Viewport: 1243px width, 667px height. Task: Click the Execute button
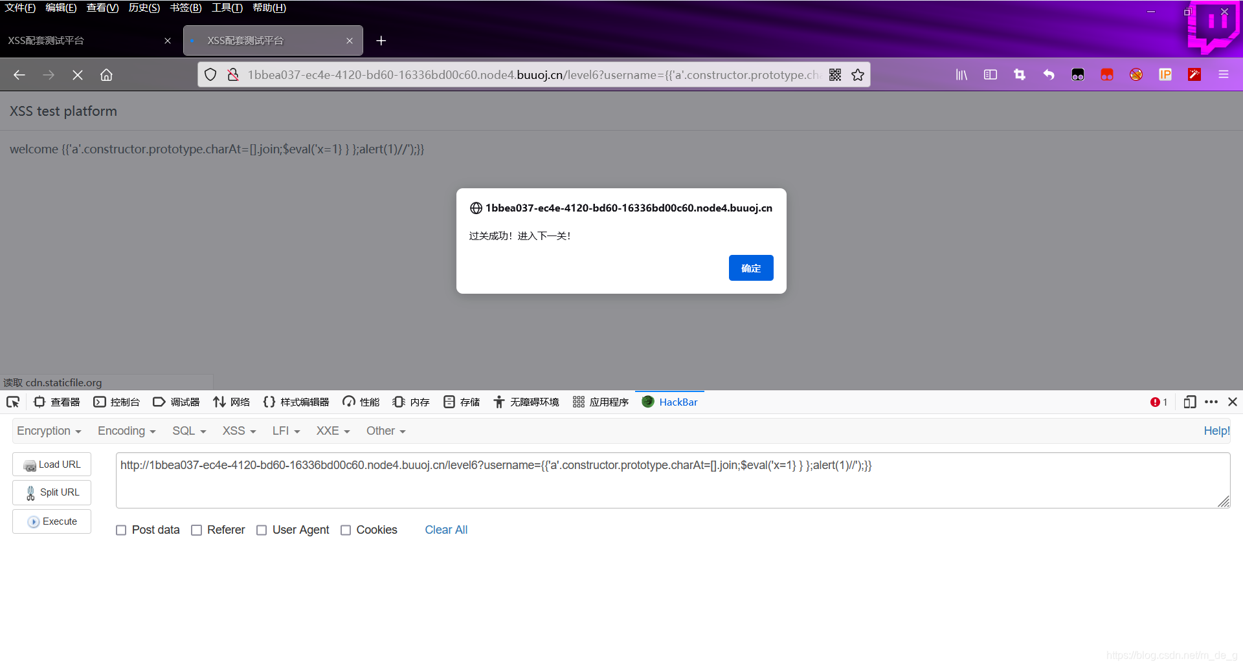coord(52,521)
